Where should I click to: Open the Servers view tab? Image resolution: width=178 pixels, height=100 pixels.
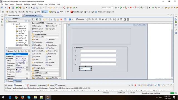click(x=9, y=85)
